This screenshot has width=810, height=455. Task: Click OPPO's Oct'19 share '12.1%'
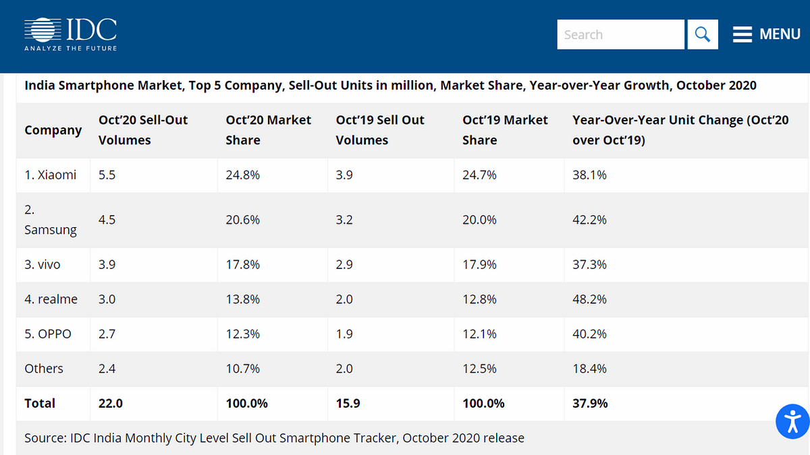tap(479, 334)
